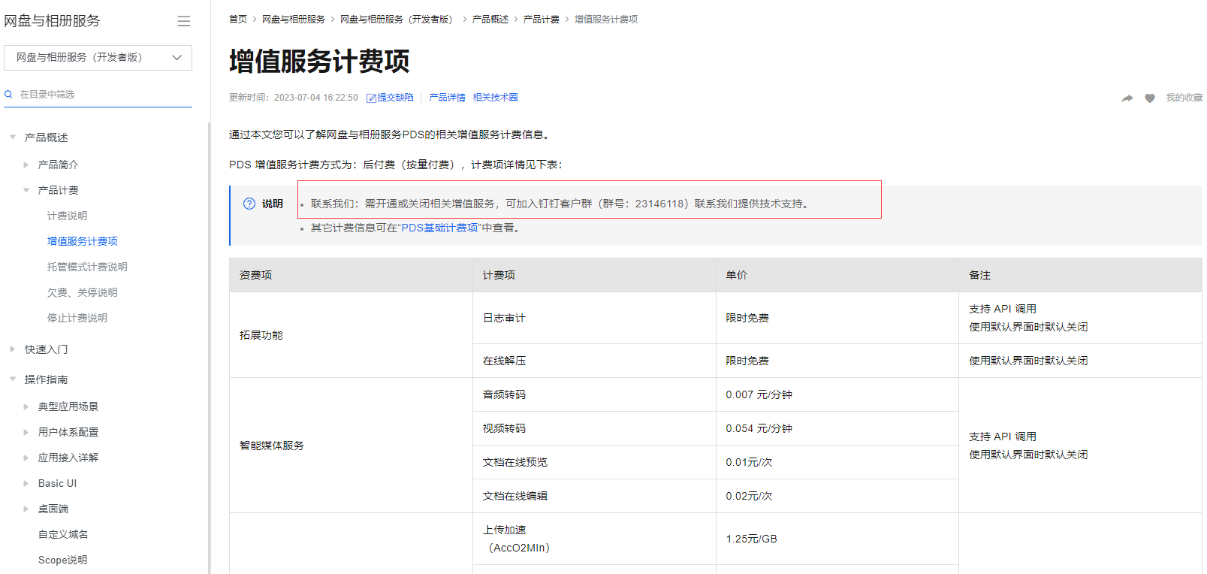
Task: Click the 备注 table header
Action: pos(1080,275)
